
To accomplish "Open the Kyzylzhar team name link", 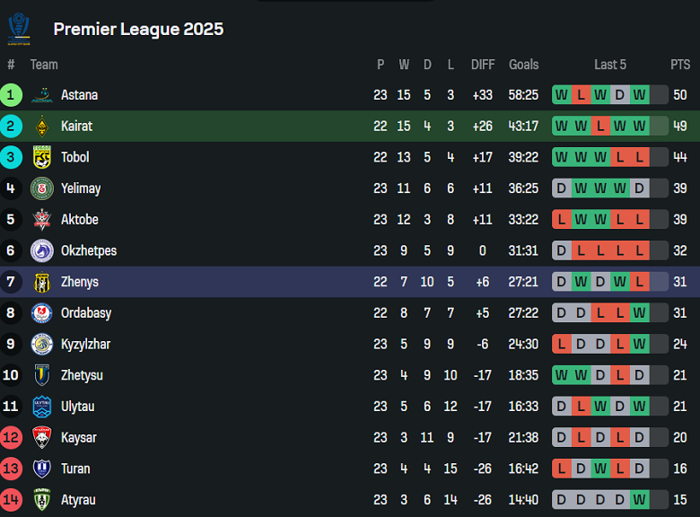I will pyautogui.click(x=86, y=344).
